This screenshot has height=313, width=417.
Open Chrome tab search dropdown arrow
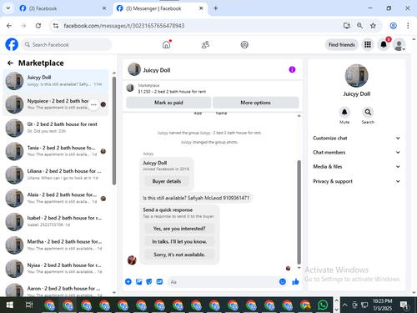pyautogui.click(x=8, y=8)
